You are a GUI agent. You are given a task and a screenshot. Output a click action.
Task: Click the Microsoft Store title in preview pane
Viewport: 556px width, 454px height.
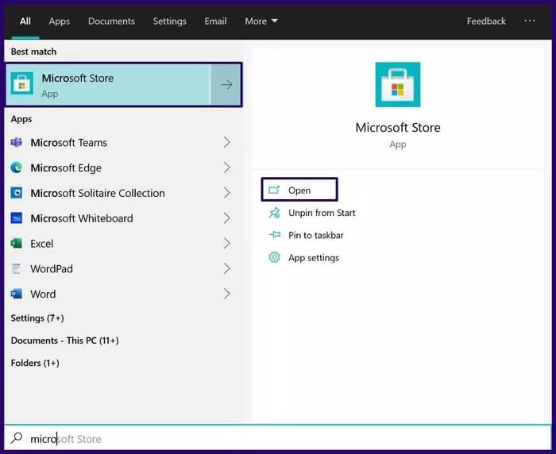click(398, 127)
